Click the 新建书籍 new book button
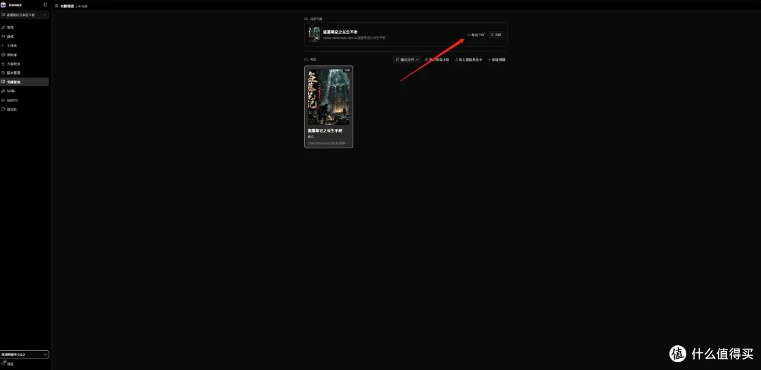 [x=497, y=60]
